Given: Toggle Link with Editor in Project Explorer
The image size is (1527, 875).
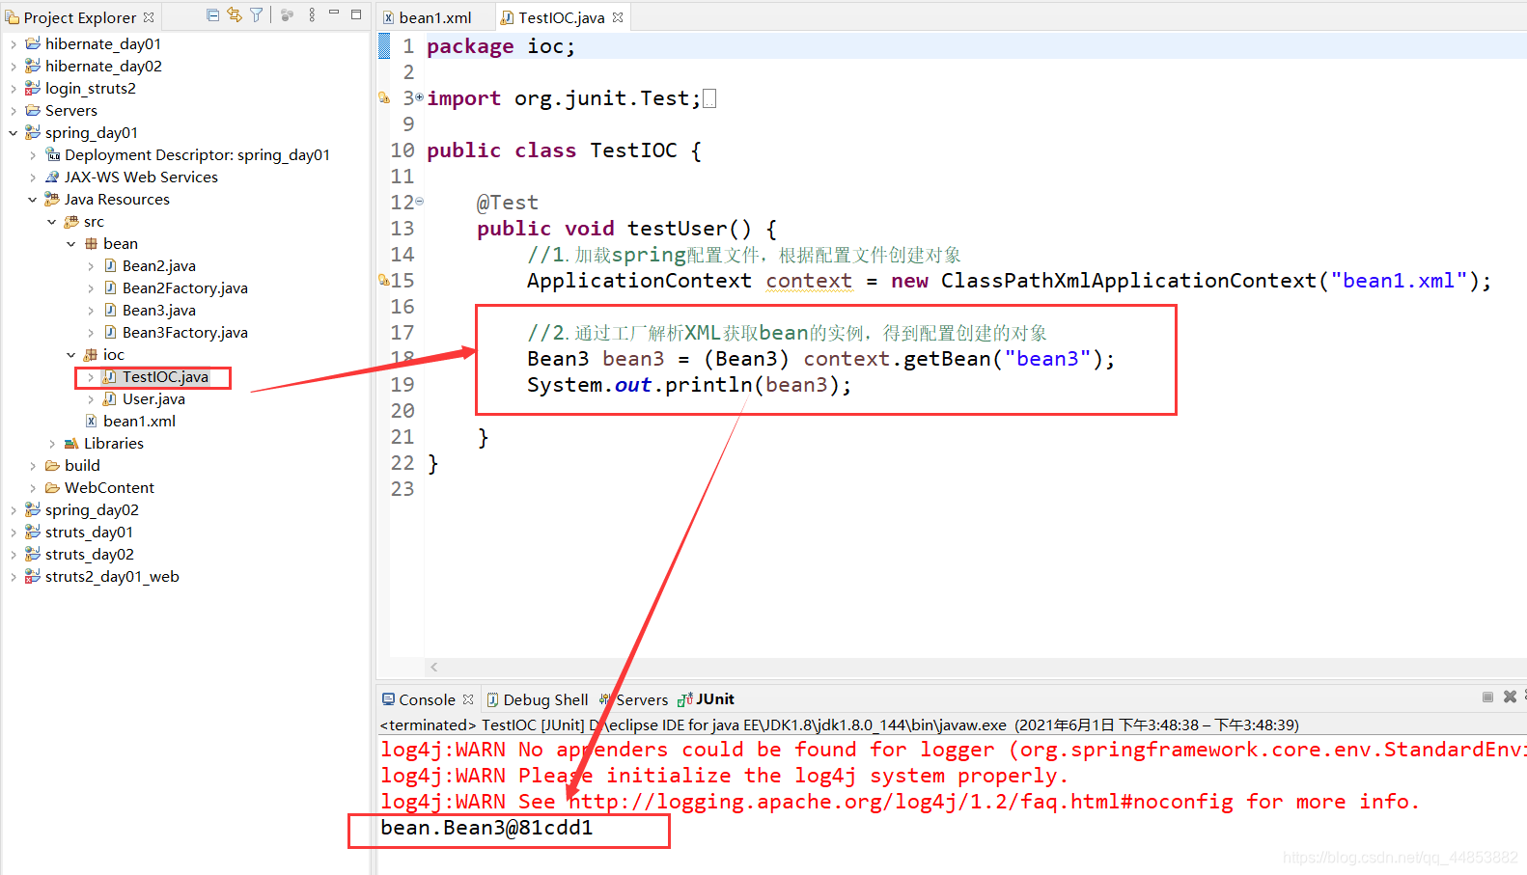Looking at the screenshot, I should click(x=235, y=15).
